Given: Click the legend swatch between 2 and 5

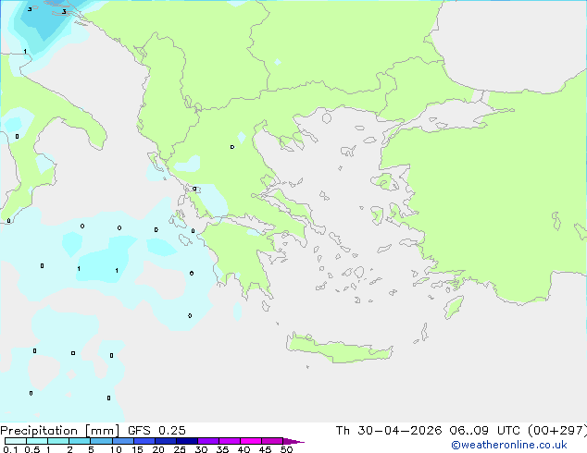Looking at the screenshot, I should pos(80,441).
